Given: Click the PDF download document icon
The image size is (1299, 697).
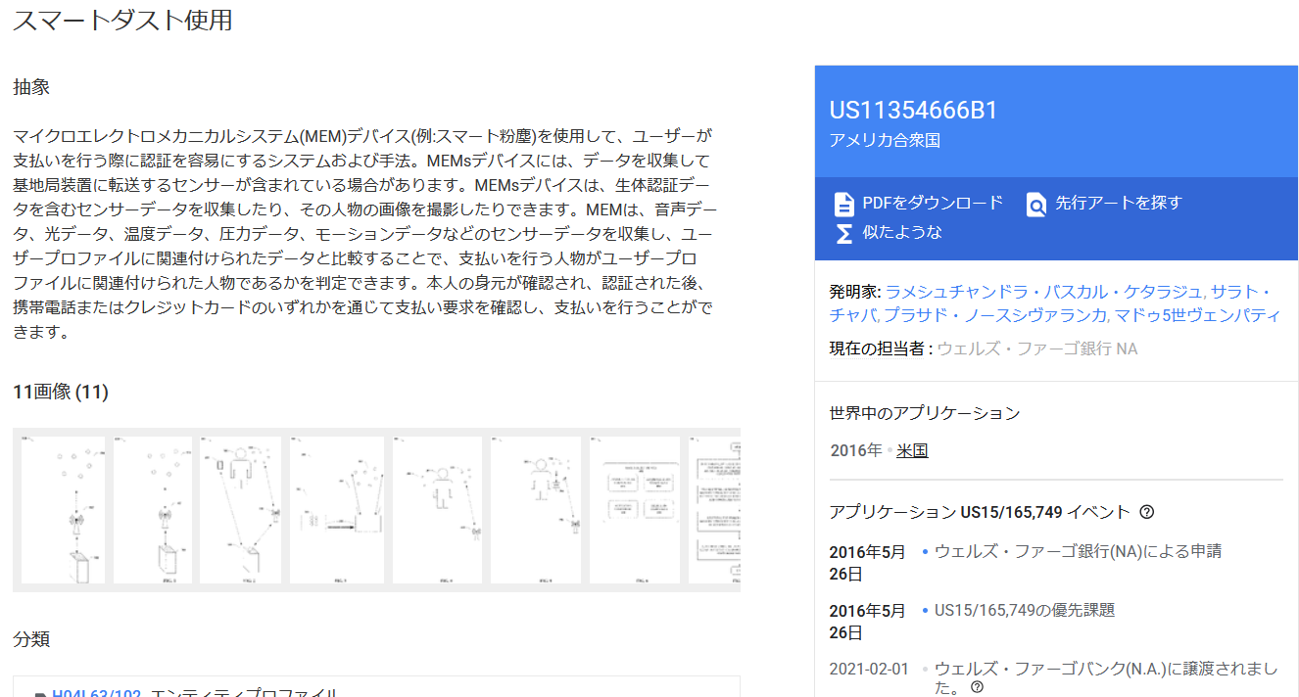Looking at the screenshot, I should [843, 204].
